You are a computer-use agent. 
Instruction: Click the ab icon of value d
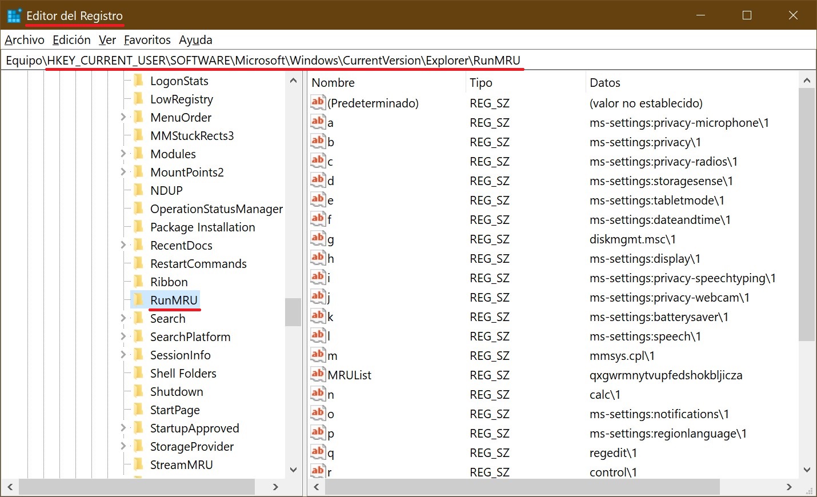tap(318, 180)
